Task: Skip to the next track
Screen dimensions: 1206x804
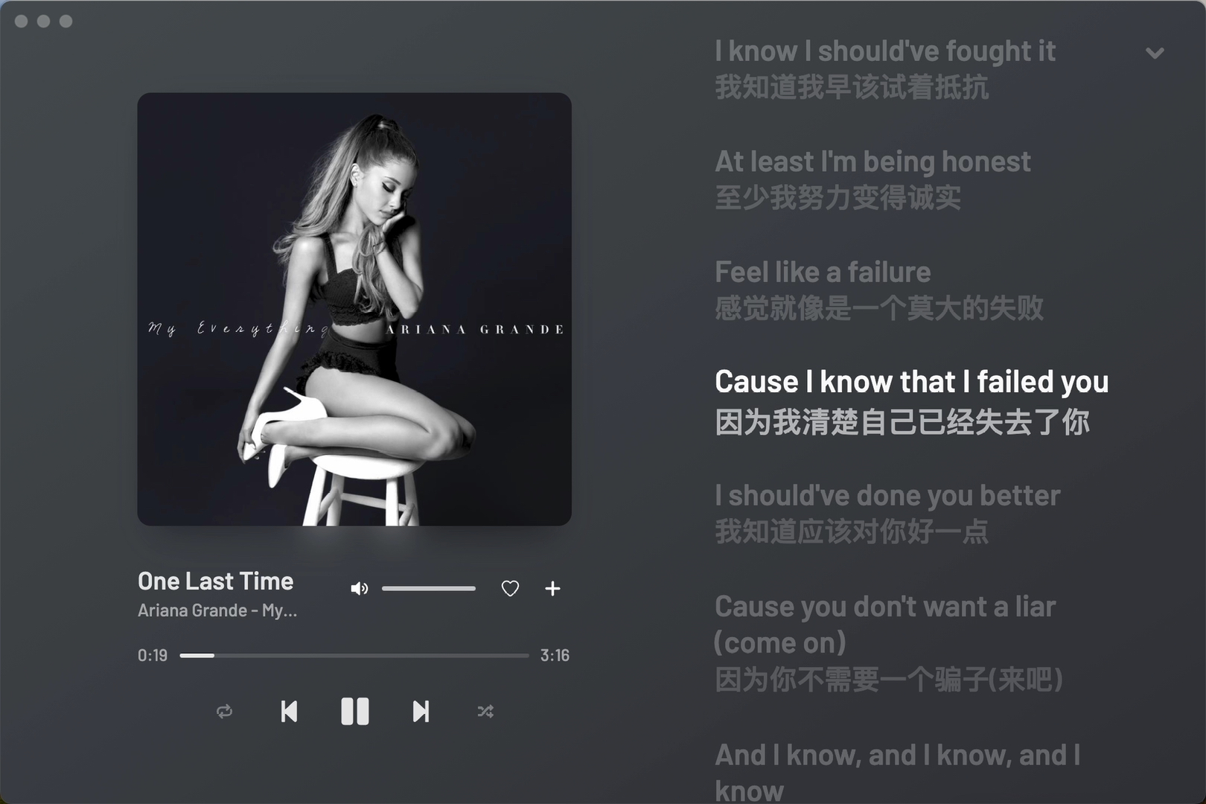Action: 421,712
